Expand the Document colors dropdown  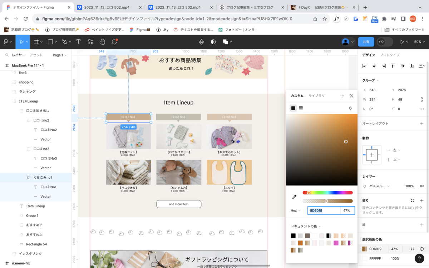coord(306,226)
